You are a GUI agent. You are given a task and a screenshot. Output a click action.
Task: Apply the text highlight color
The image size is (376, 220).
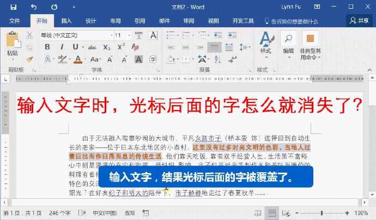pyautogui.click(x=62, y=59)
